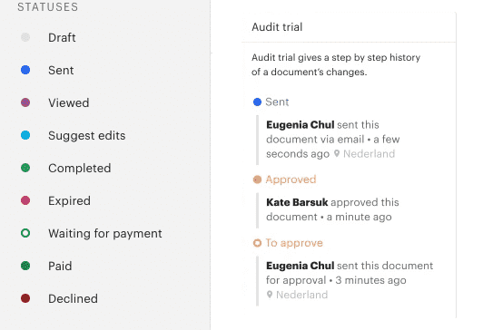This screenshot has height=330, width=483.
Task: Click the gray Draft status dot
Action: (x=25, y=37)
